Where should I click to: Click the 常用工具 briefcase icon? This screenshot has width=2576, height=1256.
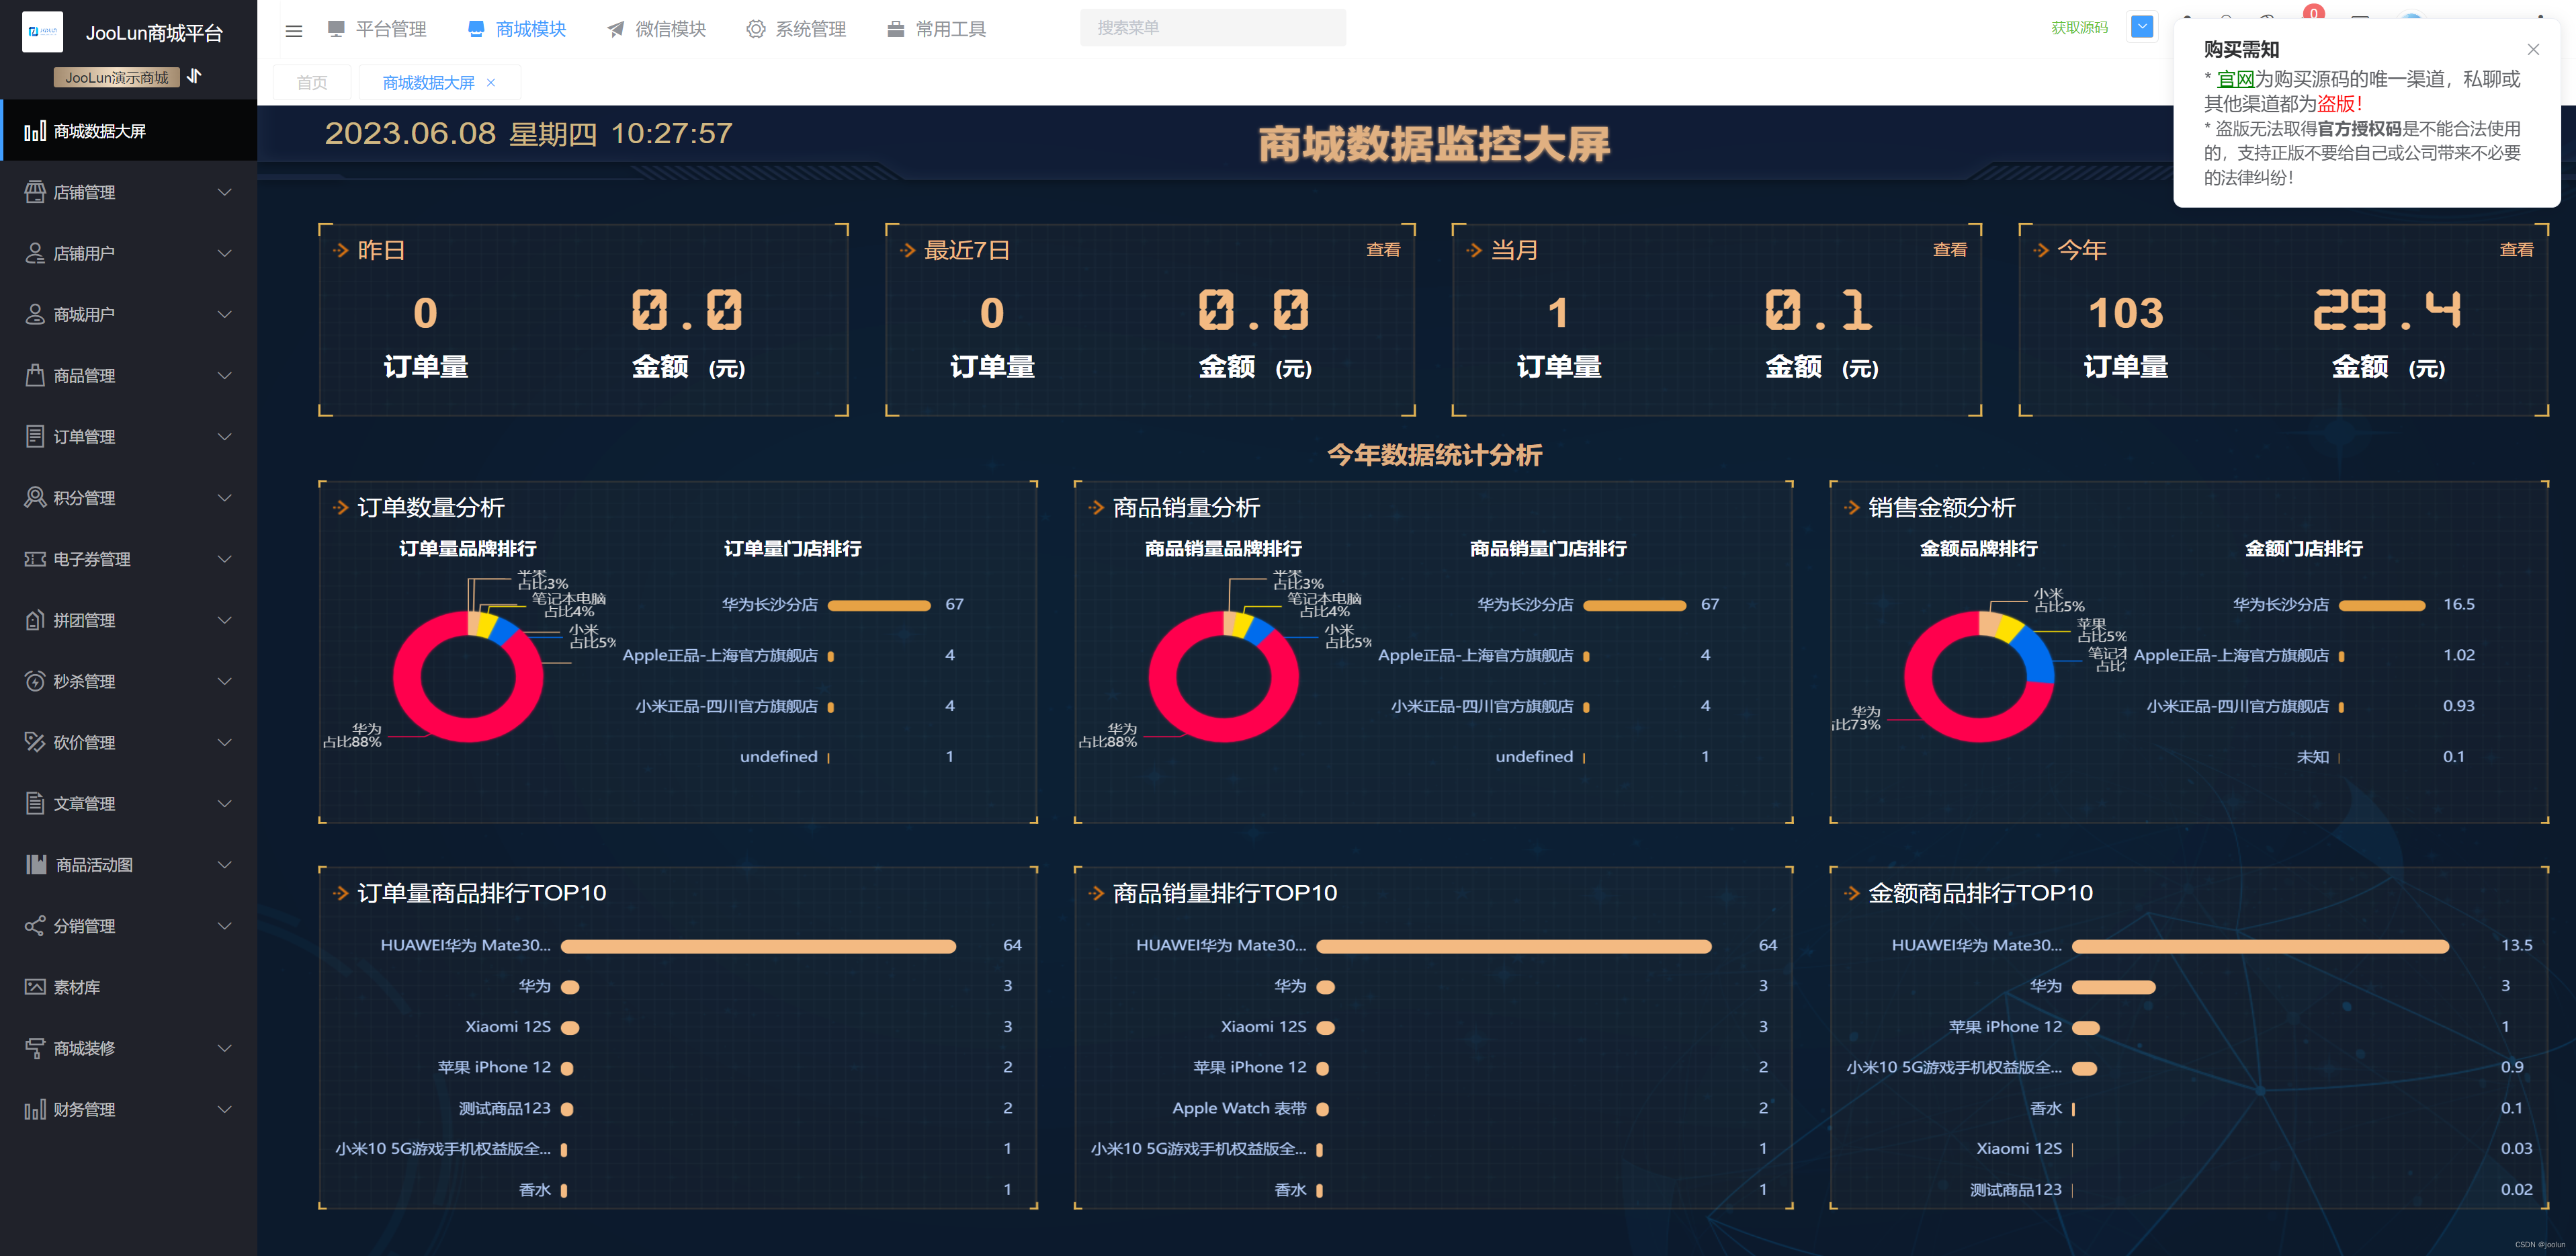tap(896, 29)
